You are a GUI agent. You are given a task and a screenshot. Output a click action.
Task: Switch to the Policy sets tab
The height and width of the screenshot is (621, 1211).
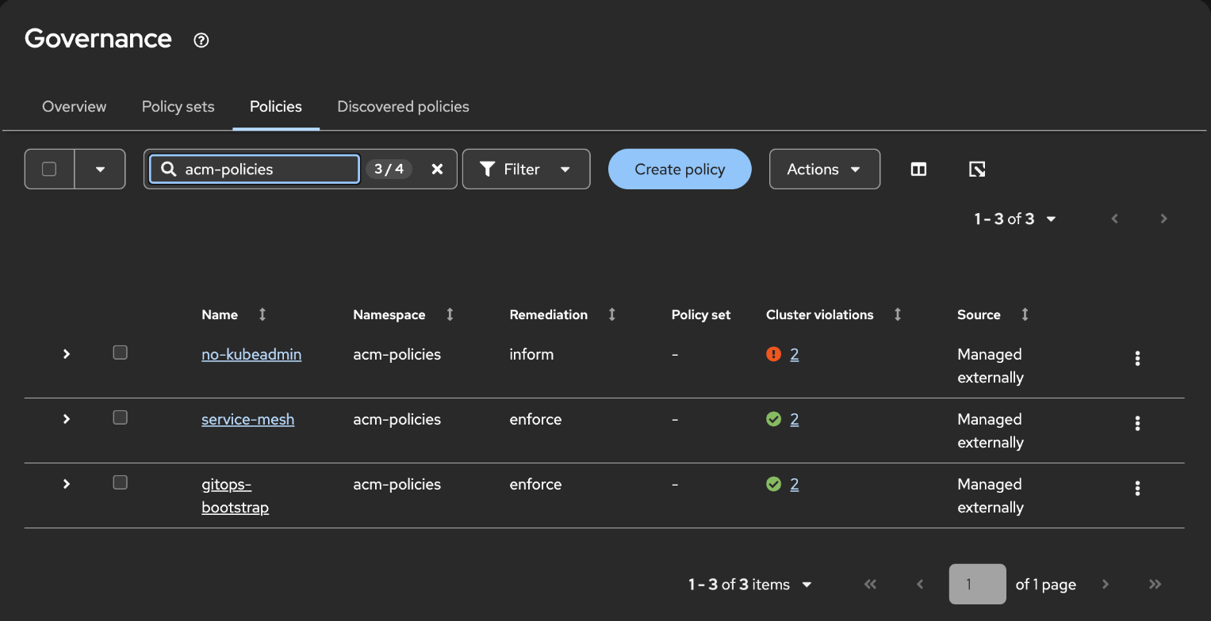click(x=178, y=106)
